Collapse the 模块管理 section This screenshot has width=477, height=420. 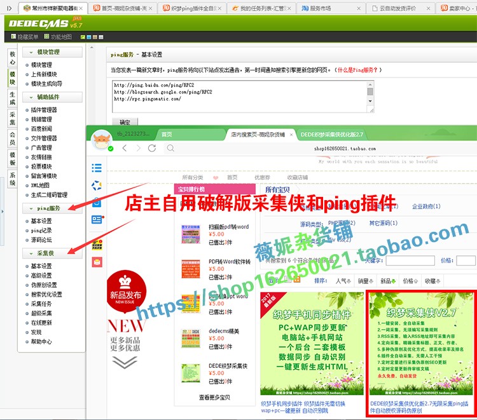pyautogui.click(x=31, y=53)
